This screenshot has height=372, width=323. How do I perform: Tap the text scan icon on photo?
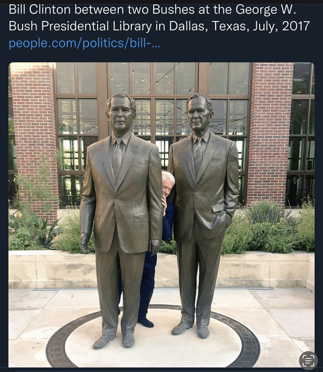[308, 360]
